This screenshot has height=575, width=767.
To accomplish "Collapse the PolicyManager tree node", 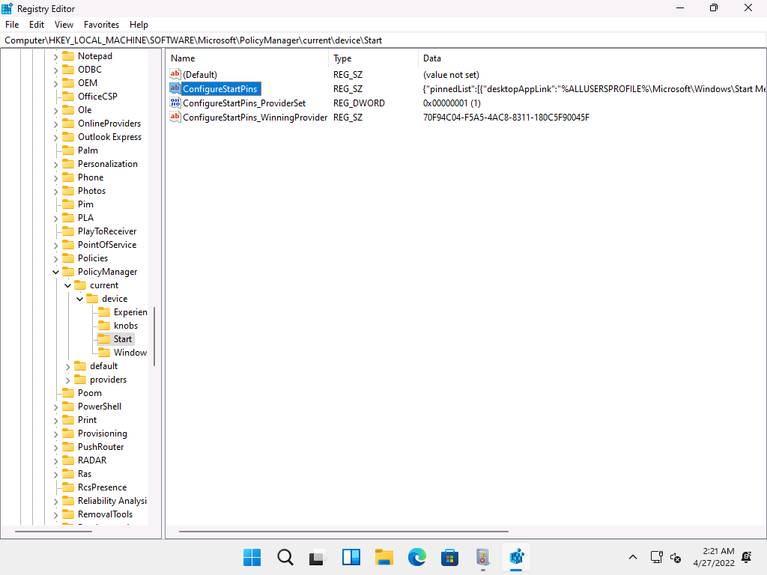I will point(55,272).
